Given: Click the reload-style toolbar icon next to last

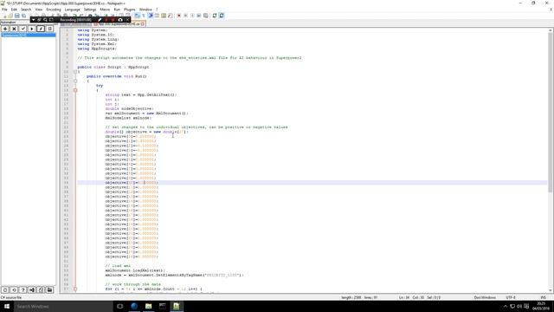Looking at the screenshot, I should coord(215,16).
